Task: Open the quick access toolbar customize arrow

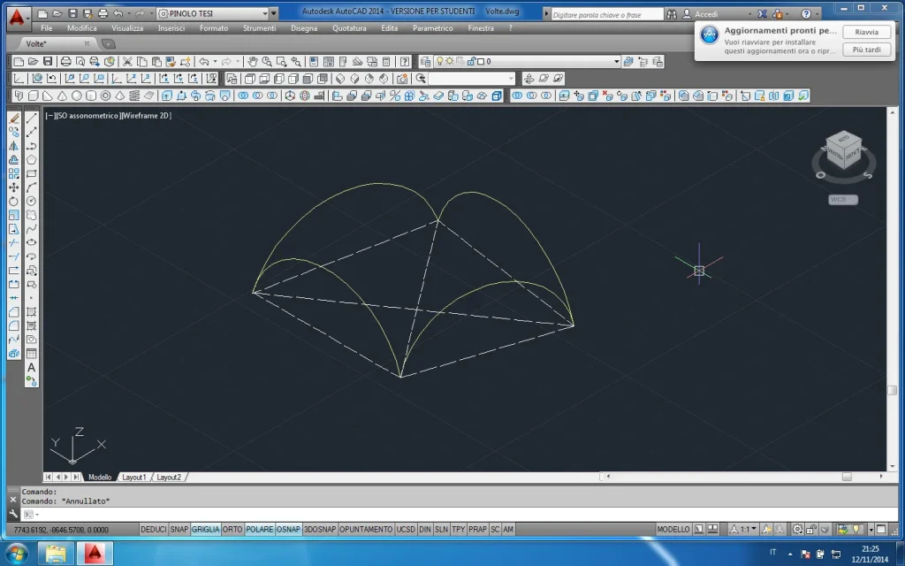Action: (274, 13)
